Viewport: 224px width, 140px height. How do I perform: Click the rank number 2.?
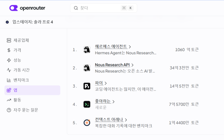click(75, 68)
